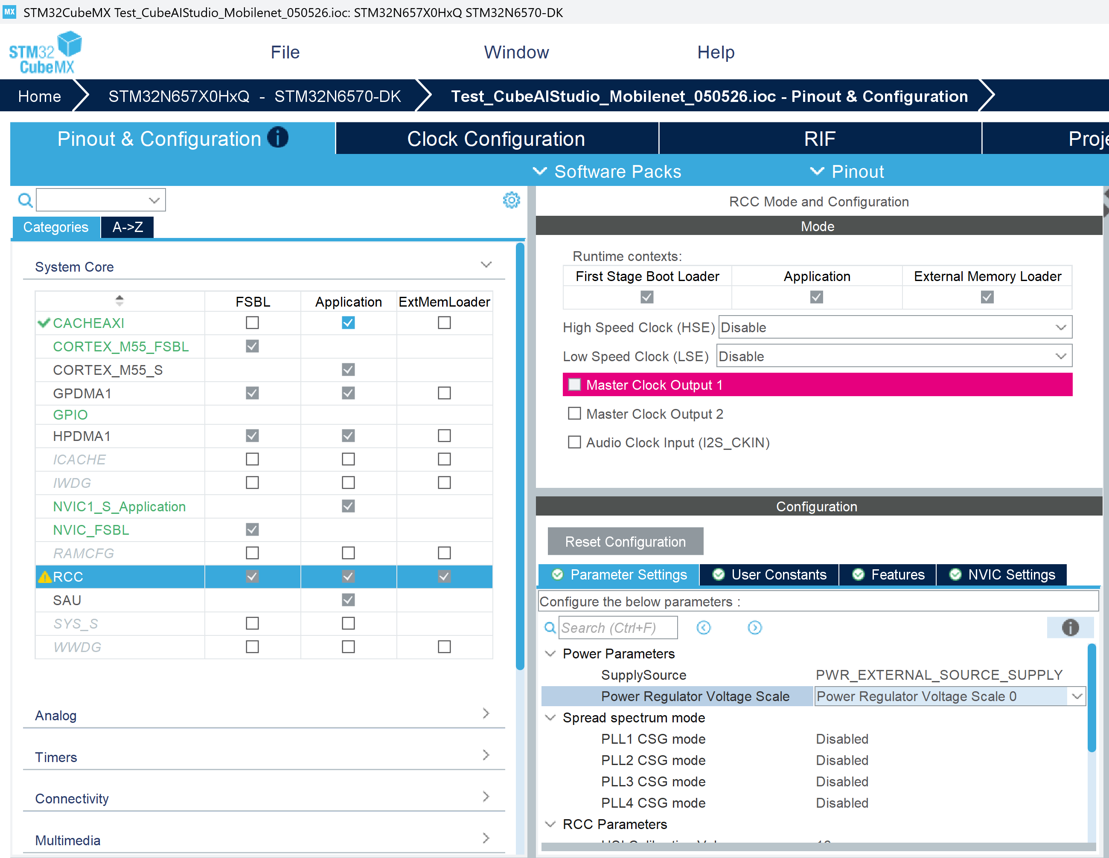Click the peripheral search magnifier icon
The width and height of the screenshot is (1109, 858).
pos(25,200)
